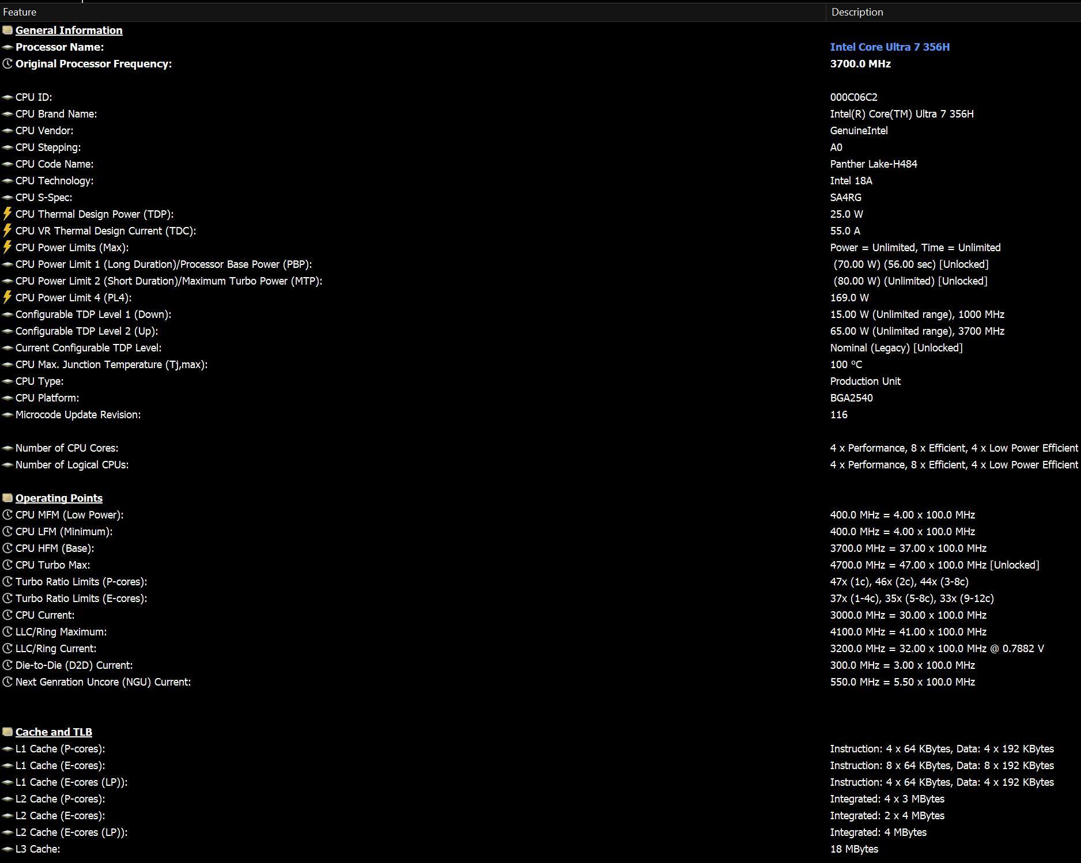The image size is (1081, 863).
Task: Click the SA4RG S-Spec value
Action: pos(846,197)
